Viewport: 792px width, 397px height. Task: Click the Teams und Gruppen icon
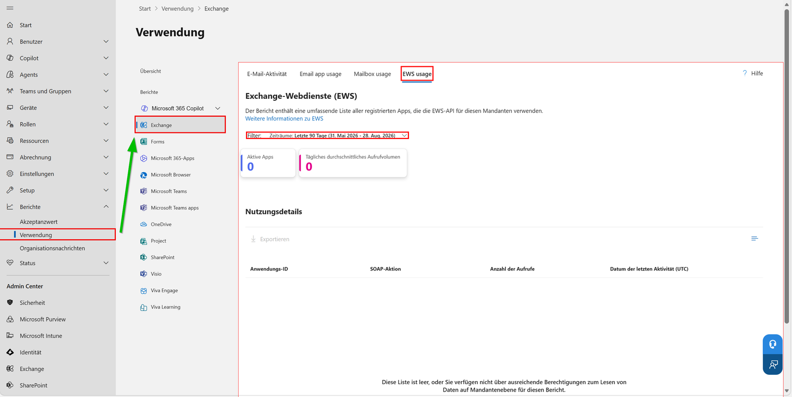point(10,91)
